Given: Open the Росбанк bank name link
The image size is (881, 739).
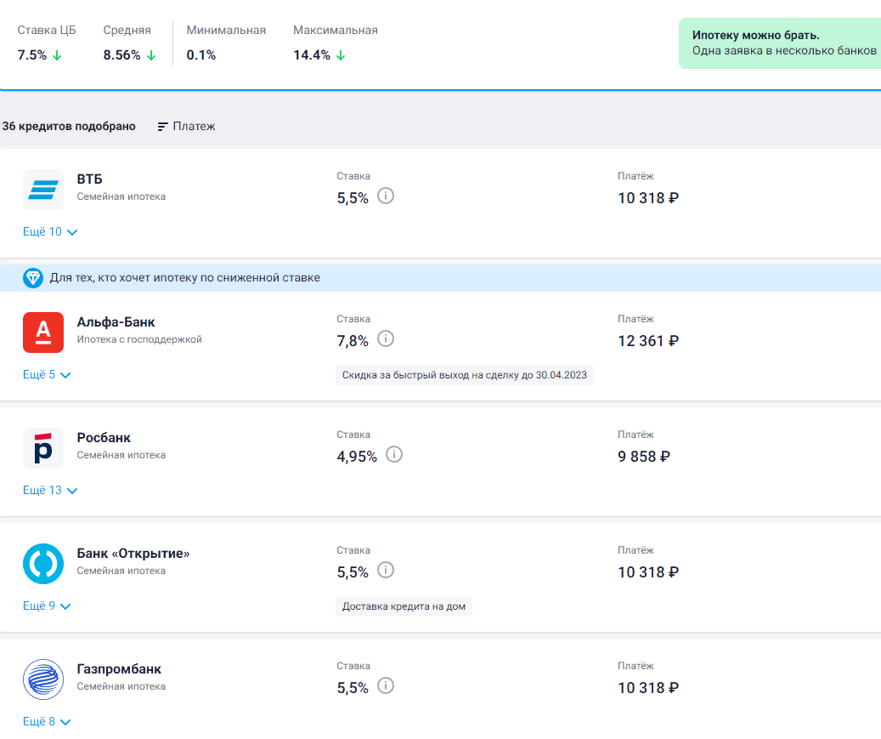Looking at the screenshot, I should pyautogui.click(x=104, y=438).
